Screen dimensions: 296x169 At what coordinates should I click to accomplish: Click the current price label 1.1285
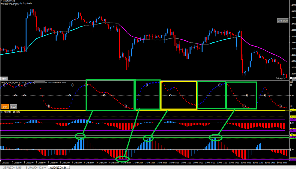[292, 78]
